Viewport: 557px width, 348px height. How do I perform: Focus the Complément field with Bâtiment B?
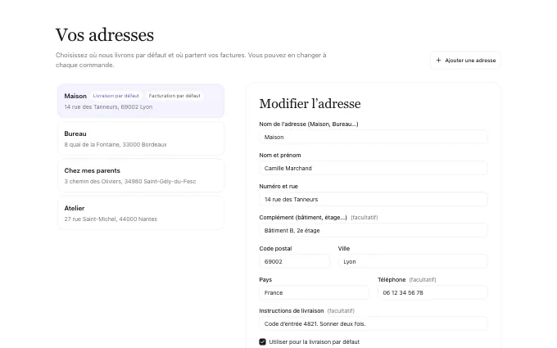tap(374, 230)
